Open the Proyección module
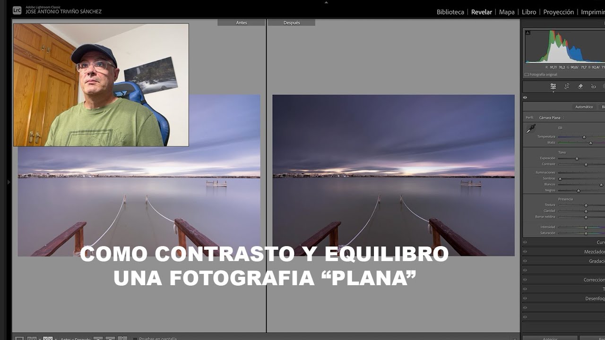 [x=558, y=12]
